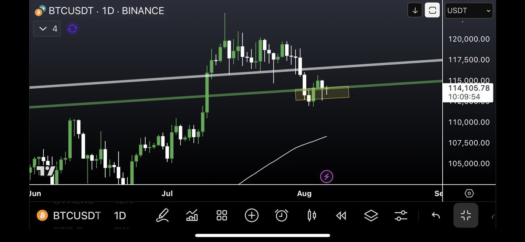Screen dimensions: 525x242
Task: Select the yellow highlighted rectangle zone
Action: pos(322,93)
